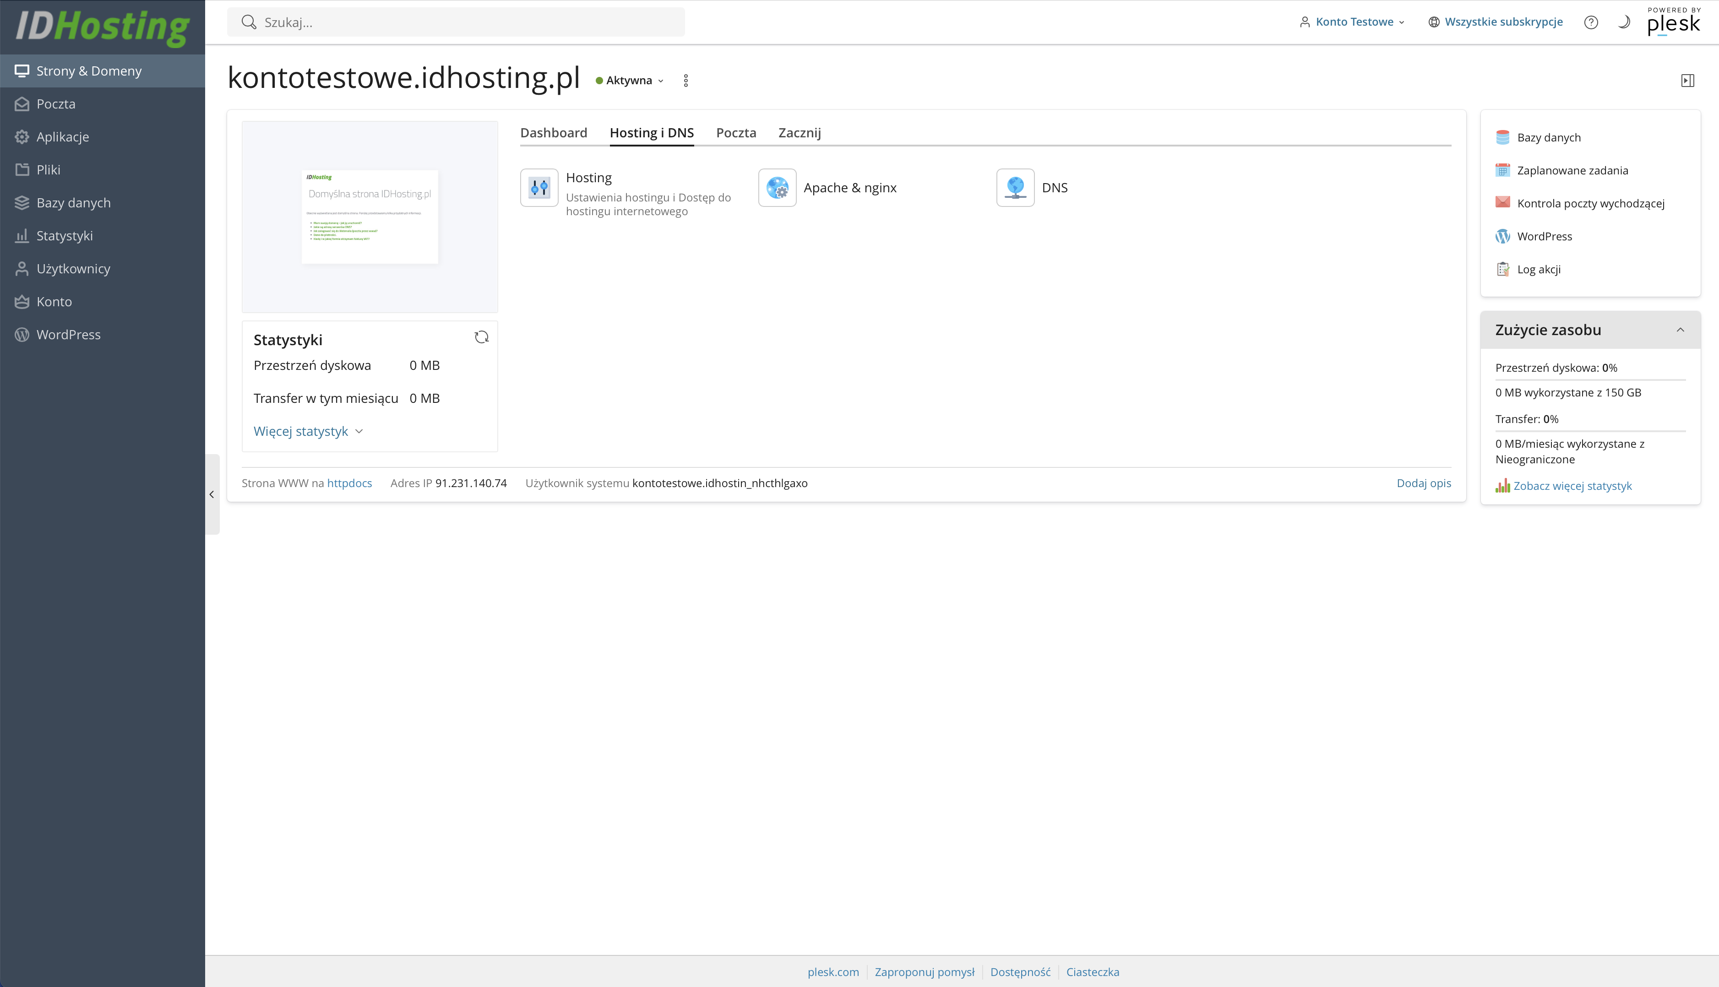Refresh the Statystyki panel
Viewport: 1719px width, 987px height.
click(481, 337)
